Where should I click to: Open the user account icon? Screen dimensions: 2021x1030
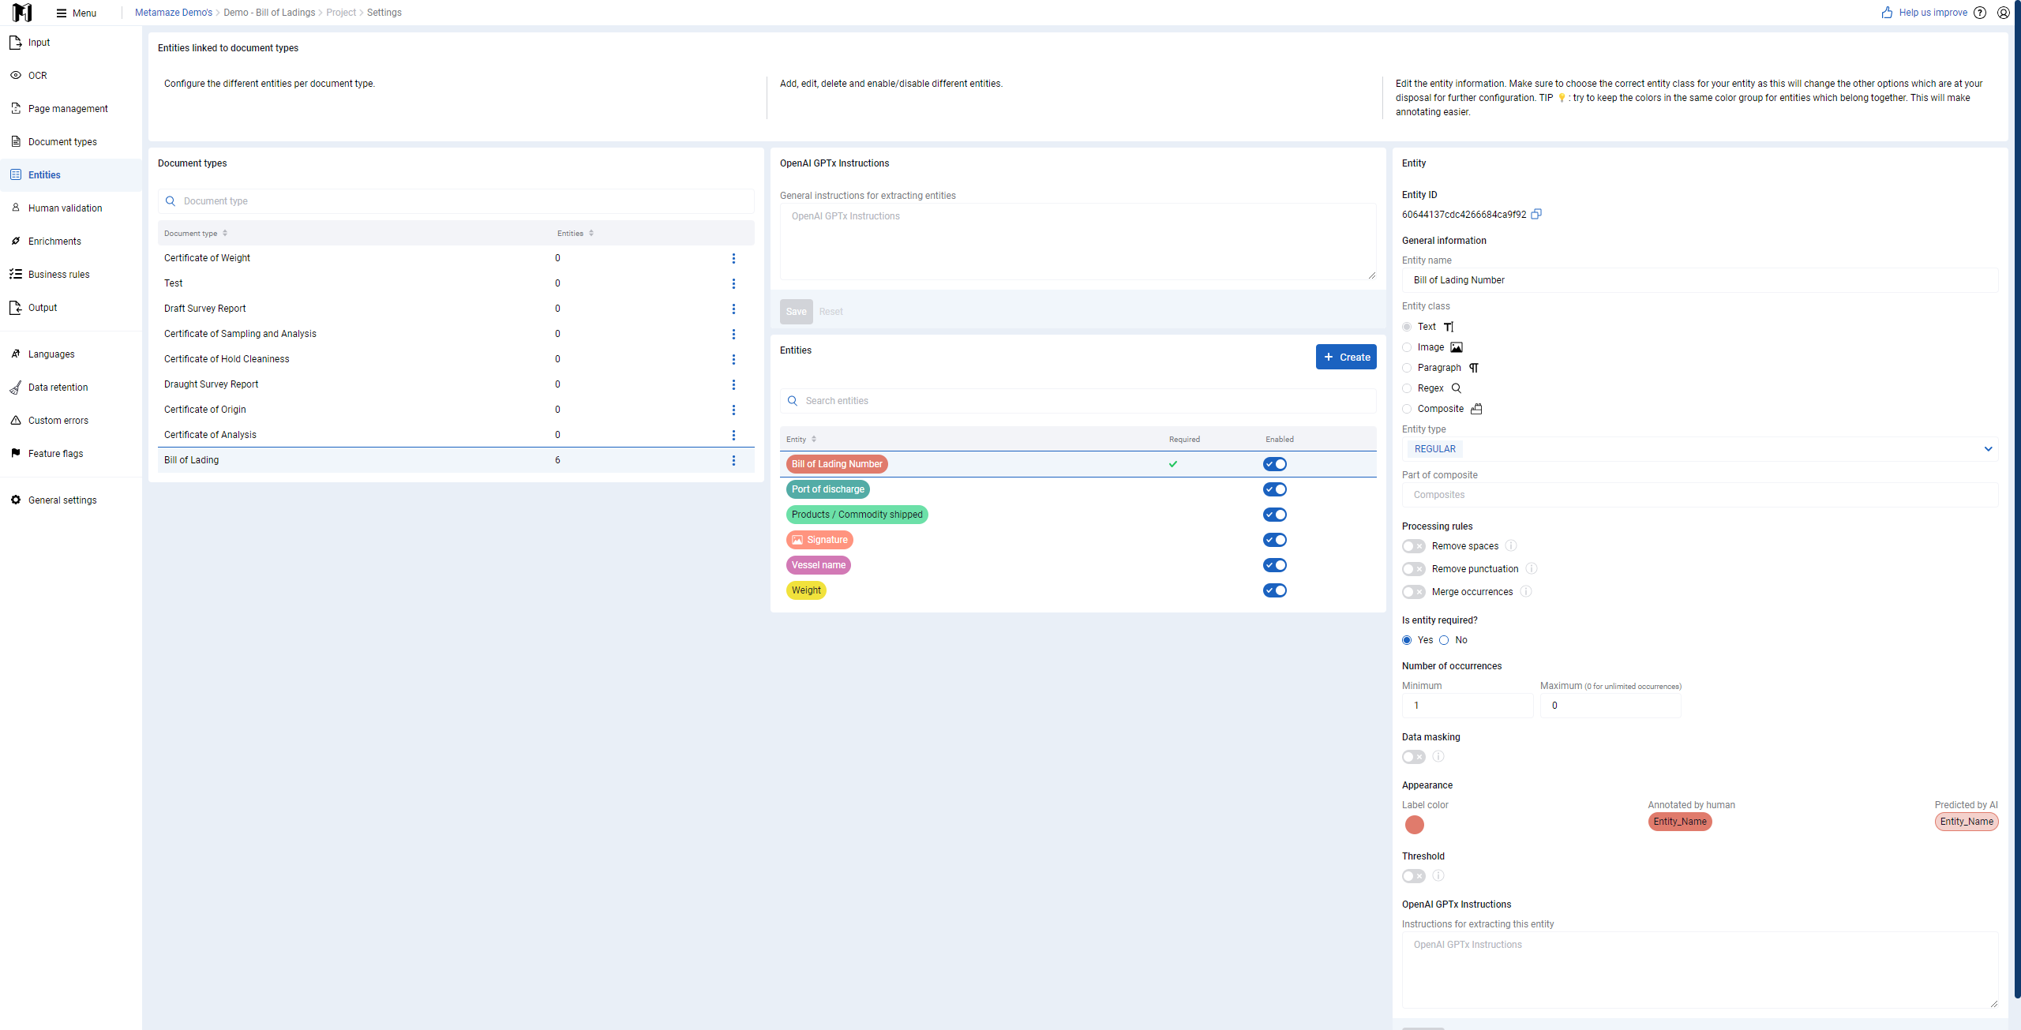pyautogui.click(x=2004, y=13)
